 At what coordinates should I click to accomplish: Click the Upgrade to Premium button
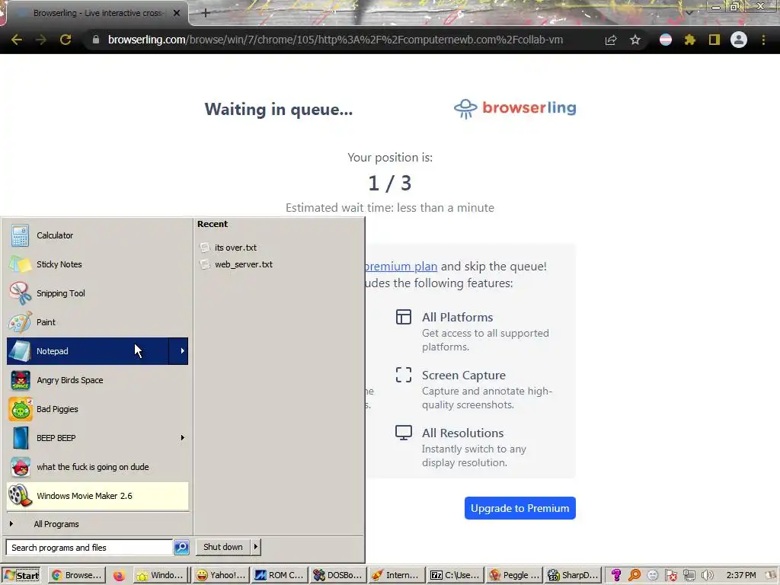point(519,508)
